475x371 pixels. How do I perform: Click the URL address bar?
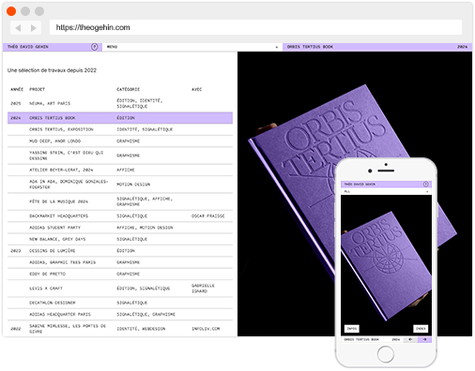tap(255, 27)
